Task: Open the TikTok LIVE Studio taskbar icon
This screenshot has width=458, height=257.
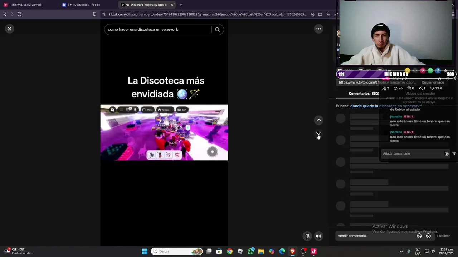Action: tap(314, 251)
